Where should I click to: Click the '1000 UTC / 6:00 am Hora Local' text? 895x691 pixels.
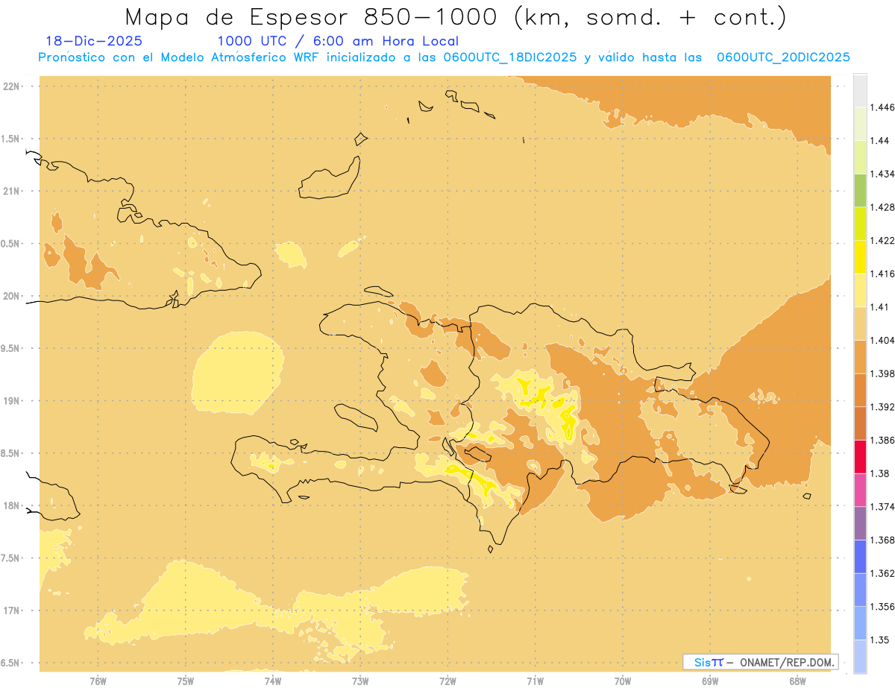(x=338, y=41)
